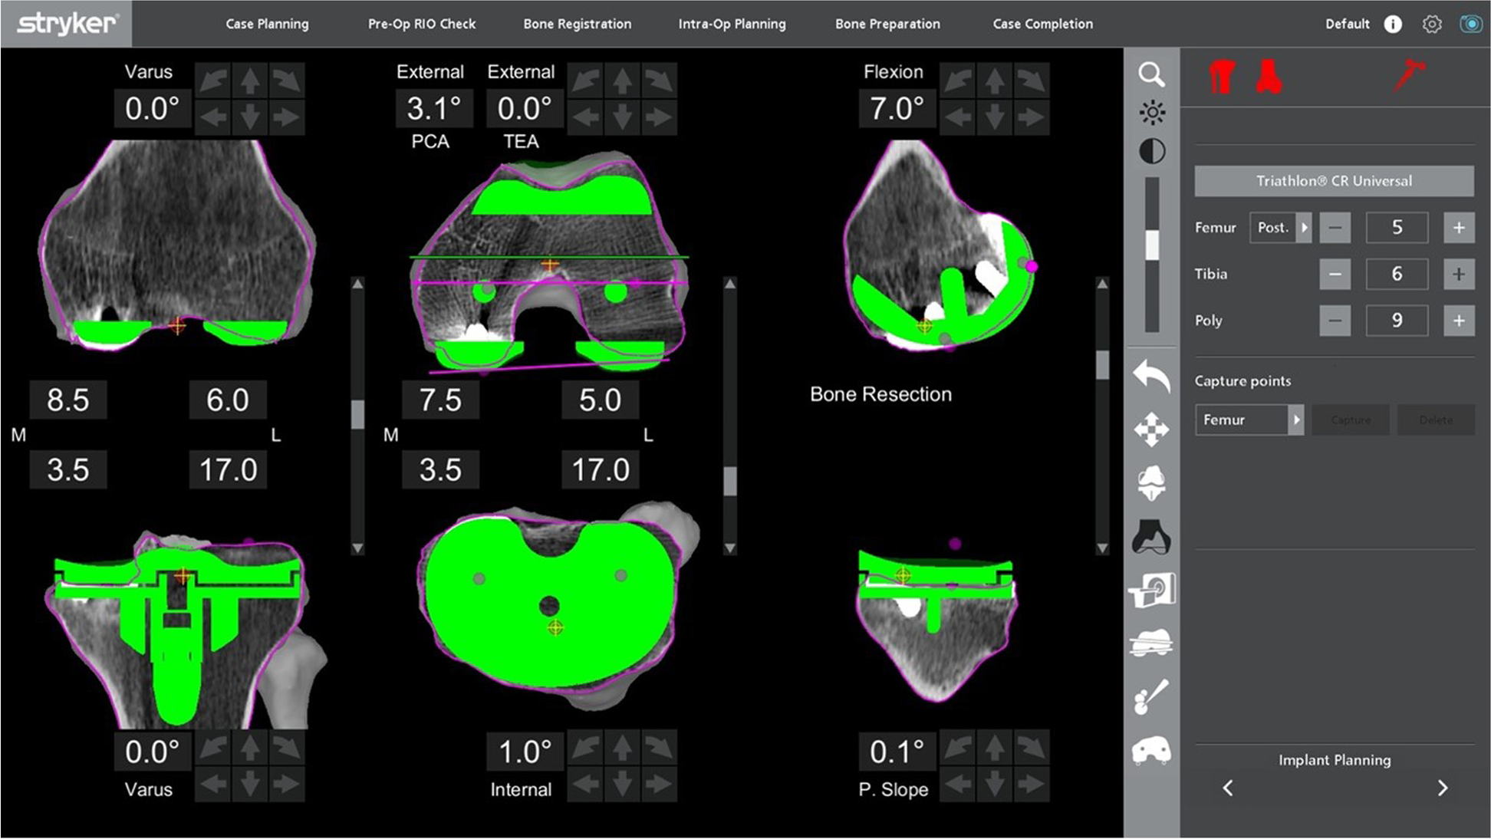The height and width of the screenshot is (839, 1491).
Task: Open the zoom magnifier tool
Action: tap(1151, 74)
